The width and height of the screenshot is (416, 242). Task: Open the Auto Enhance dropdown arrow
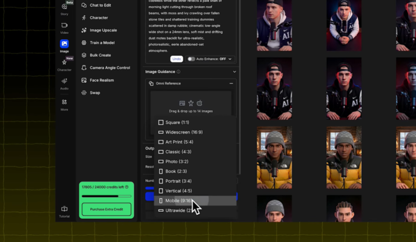(230, 59)
